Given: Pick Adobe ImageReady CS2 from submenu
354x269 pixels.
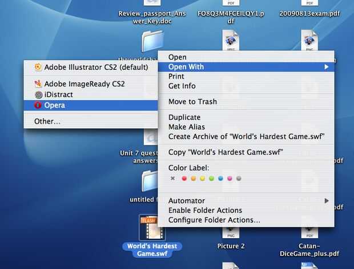Looking at the screenshot, I should [91, 84].
